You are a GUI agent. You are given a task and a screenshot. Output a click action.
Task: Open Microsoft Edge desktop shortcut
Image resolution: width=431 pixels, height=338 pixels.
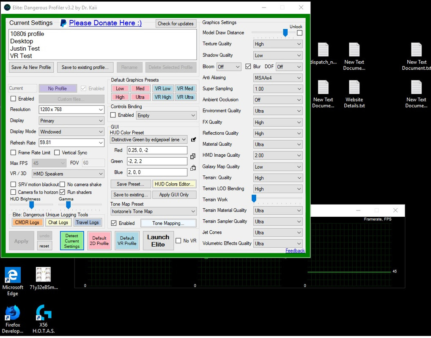click(x=13, y=281)
